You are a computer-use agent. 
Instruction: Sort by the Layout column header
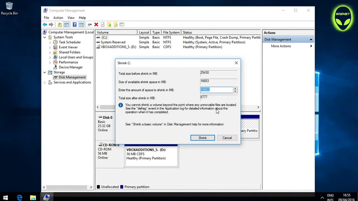144,32
